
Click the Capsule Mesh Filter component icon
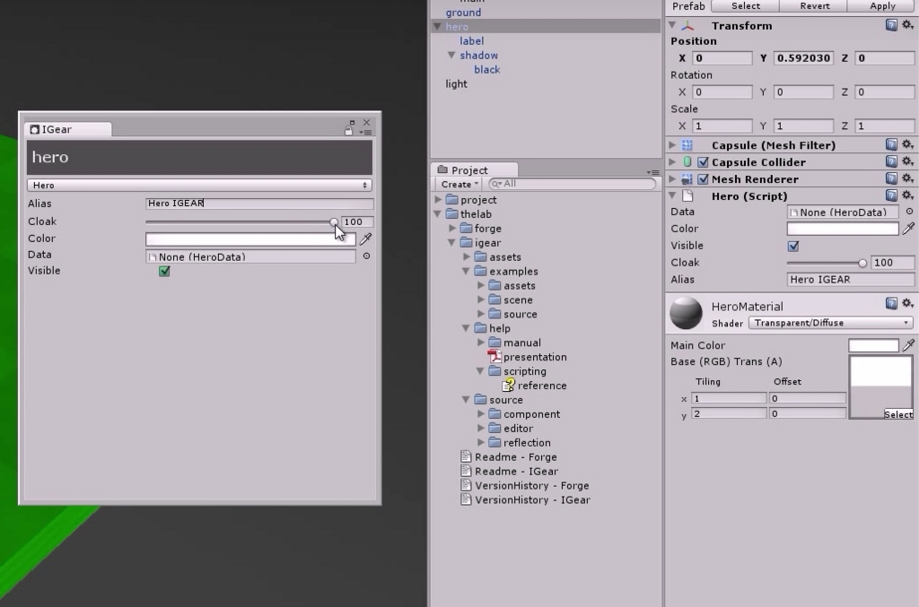pyautogui.click(x=687, y=145)
